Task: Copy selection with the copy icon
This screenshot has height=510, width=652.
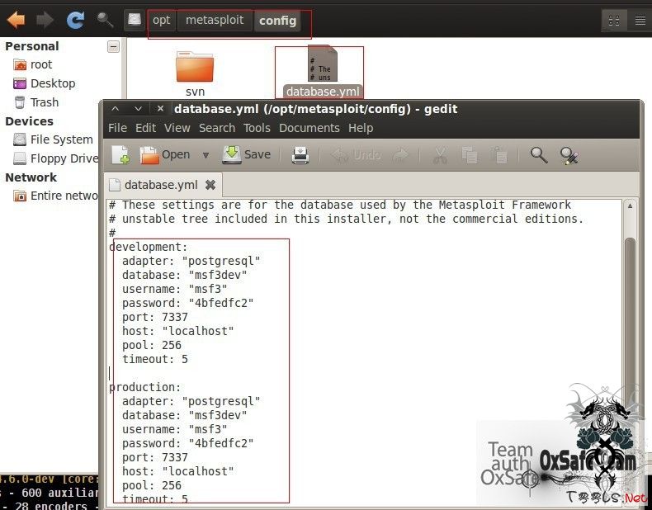Action: coord(470,155)
